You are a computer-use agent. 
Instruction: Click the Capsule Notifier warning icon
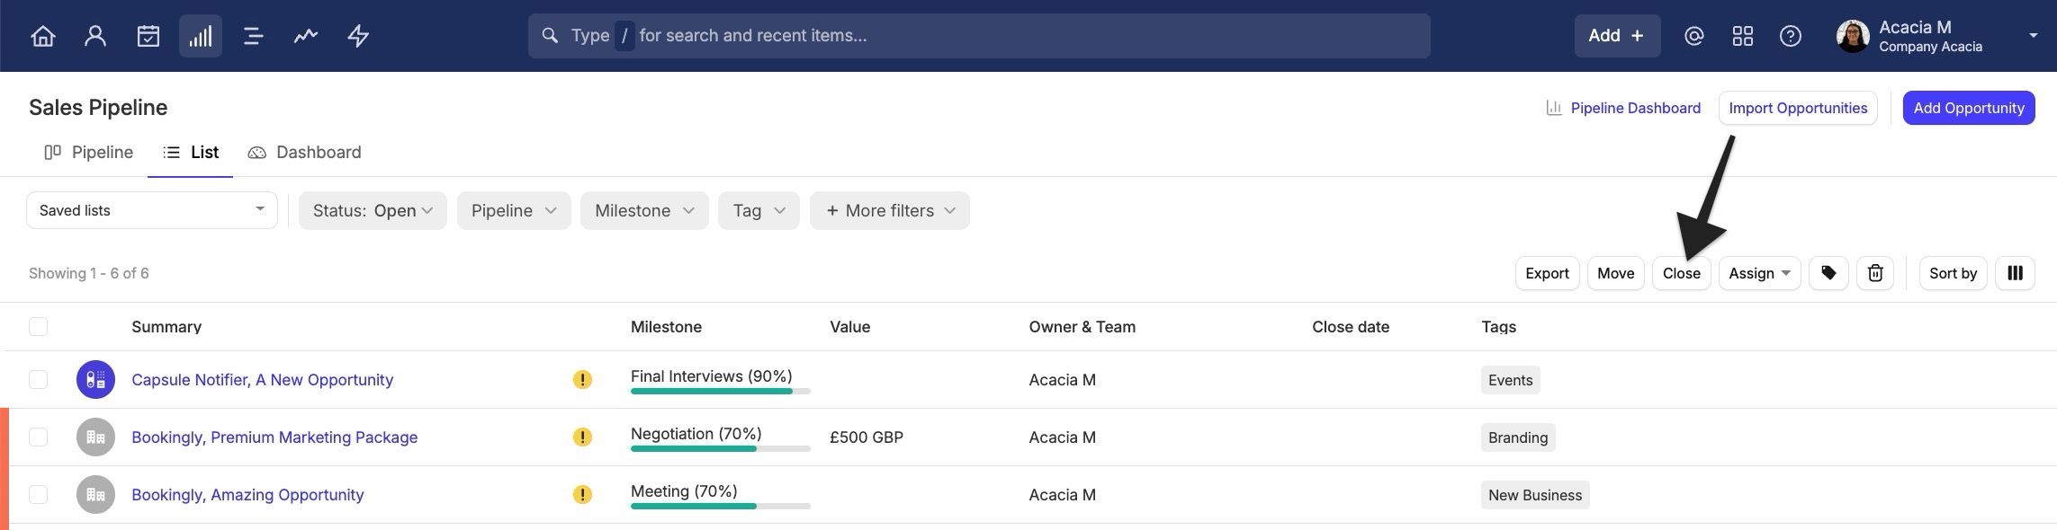582,379
